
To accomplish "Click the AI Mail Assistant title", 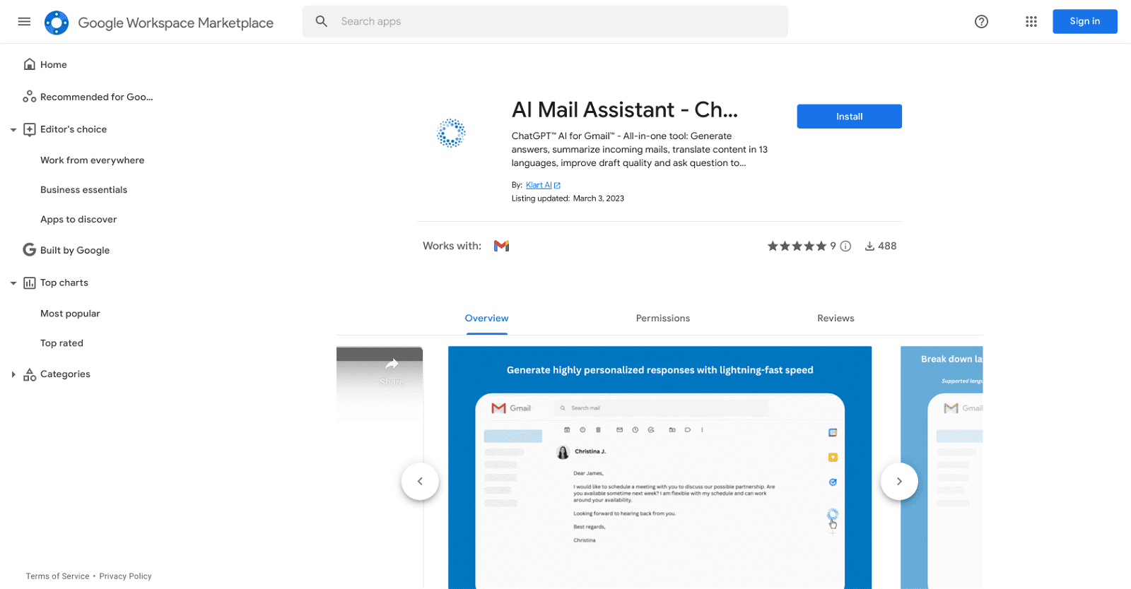I will 625,109.
